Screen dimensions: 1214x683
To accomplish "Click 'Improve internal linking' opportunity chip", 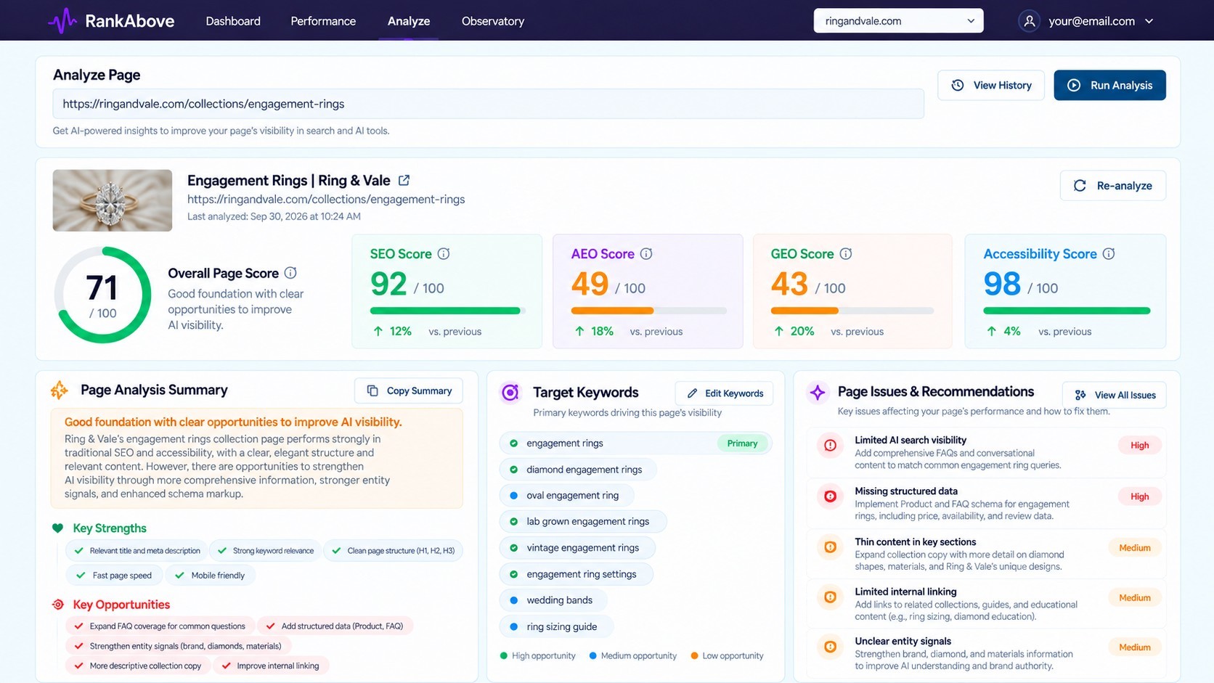I will click(x=271, y=666).
